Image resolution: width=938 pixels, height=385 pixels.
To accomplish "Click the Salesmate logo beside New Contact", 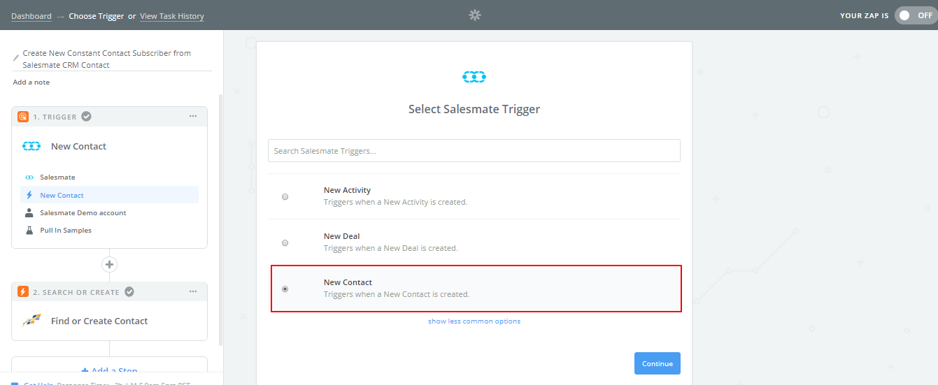I will pyautogui.click(x=31, y=146).
